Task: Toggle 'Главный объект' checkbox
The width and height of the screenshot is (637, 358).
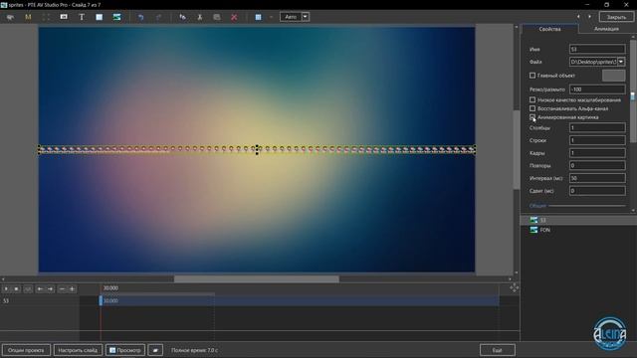Action: [x=532, y=76]
